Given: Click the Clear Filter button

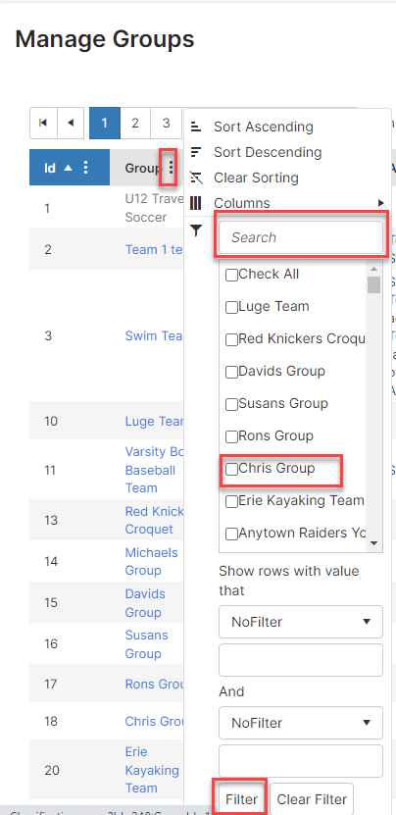Looking at the screenshot, I should (x=312, y=799).
